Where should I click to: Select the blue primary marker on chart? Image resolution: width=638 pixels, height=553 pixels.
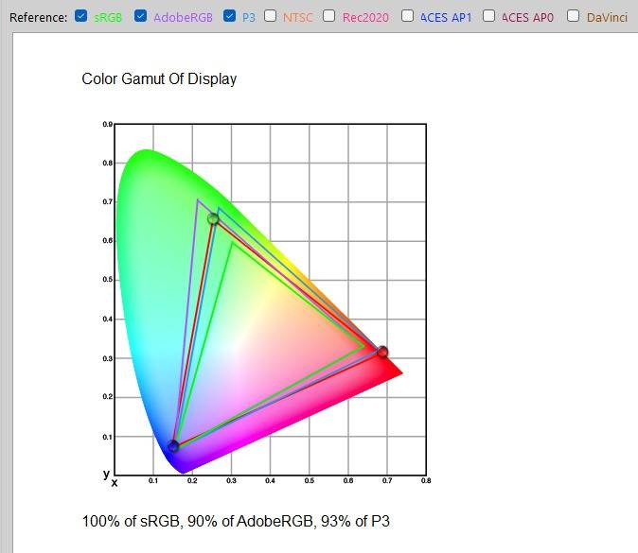point(173,446)
